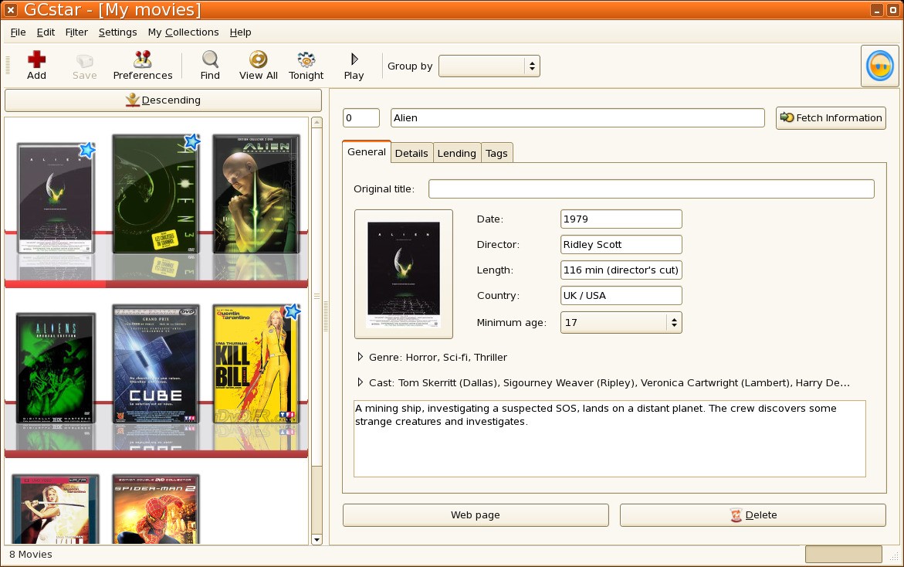Screen dimensions: 904x567
Task: Open the Minimum age combo box
Action: coord(621,322)
